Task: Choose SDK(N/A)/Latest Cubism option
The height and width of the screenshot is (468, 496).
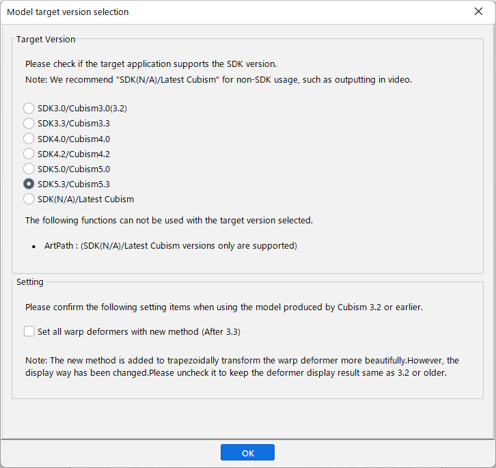Action: (x=29, y=199)
